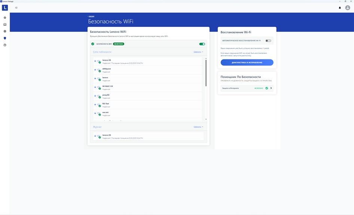Click the green check beside Безопасность WiFi status
This screenshot has height=215, width=354.
pyautogui.click(x=92, y=44)
